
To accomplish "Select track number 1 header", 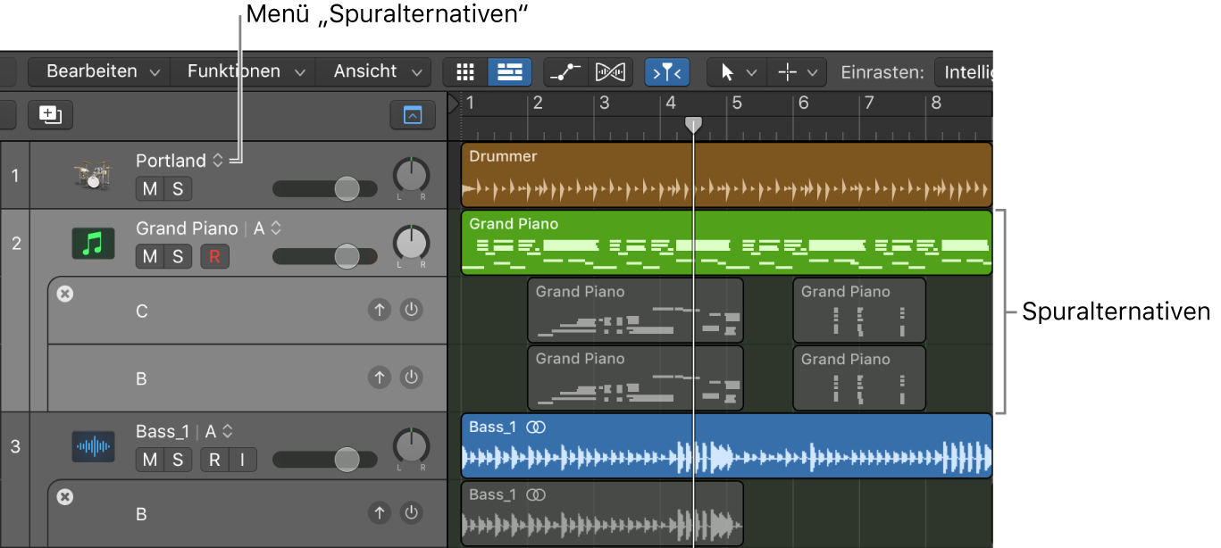I will [15, 175].
